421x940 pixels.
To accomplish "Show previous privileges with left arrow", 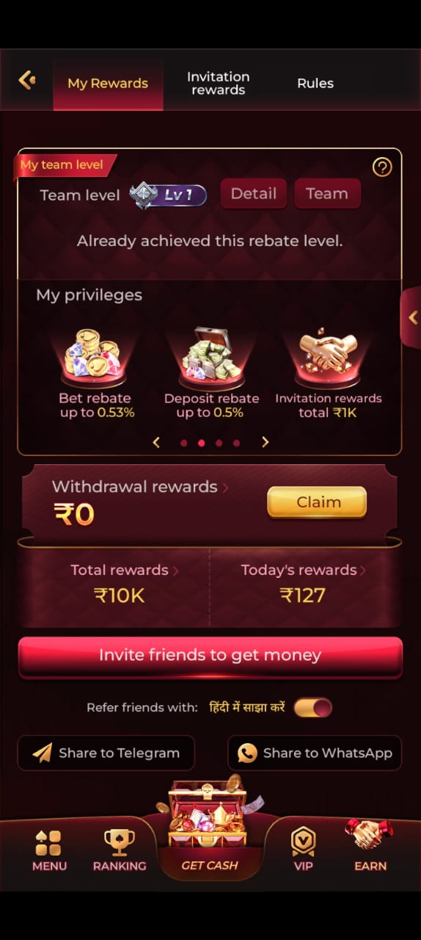I will pyautogui.click(x=156, y=442).
